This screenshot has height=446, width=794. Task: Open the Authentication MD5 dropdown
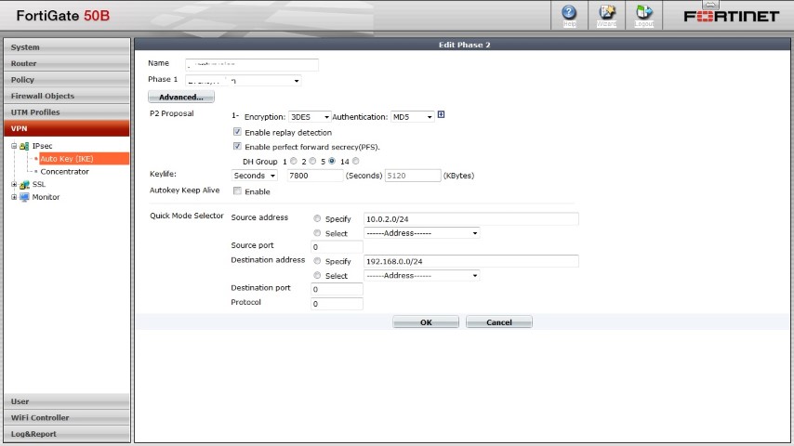click(412, 117)
